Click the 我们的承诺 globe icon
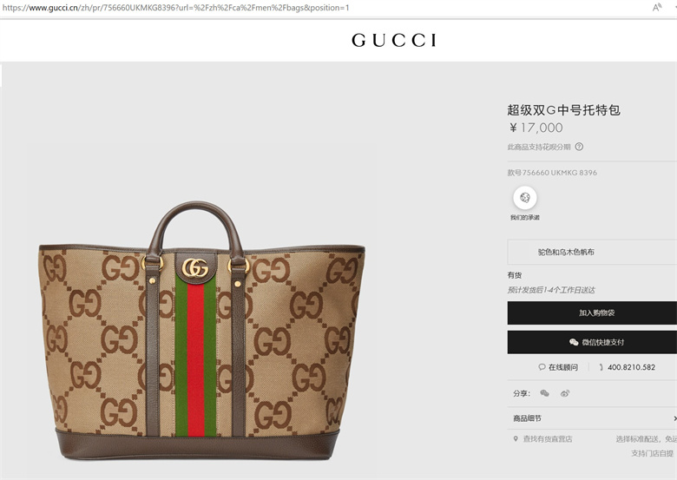Screen dimensions: 677x480 525,198
